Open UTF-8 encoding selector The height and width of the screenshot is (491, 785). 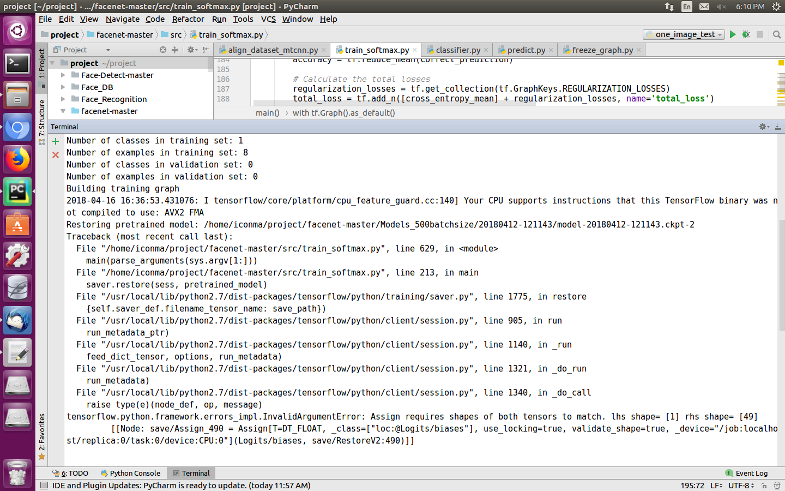pyautogui.click(x=741, y=486)
